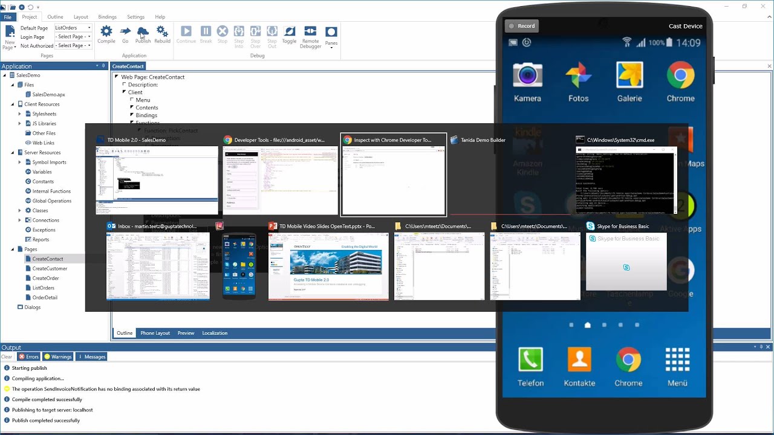Toggle the Warnings filter in Output
This screenshot has width=774, height=435.
(58, 356)
